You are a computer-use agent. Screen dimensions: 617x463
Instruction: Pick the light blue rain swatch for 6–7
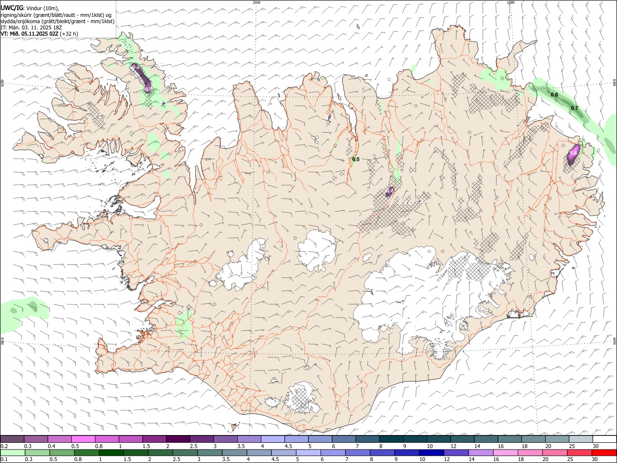click(x=333, y=452)
